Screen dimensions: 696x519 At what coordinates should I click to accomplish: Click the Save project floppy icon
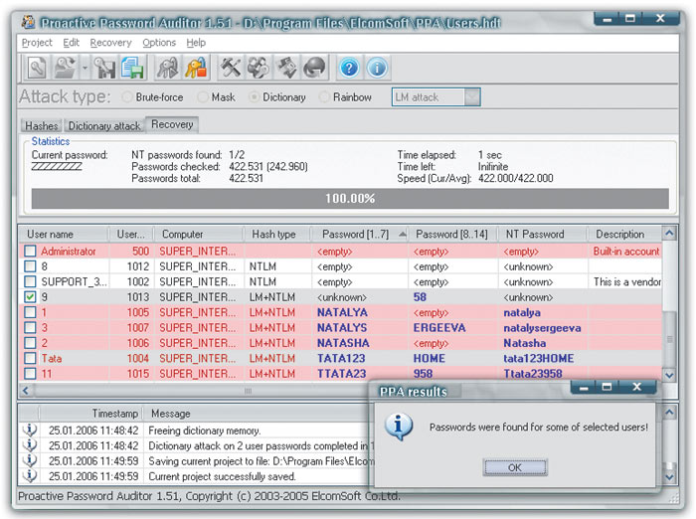(x=104, y=68)
